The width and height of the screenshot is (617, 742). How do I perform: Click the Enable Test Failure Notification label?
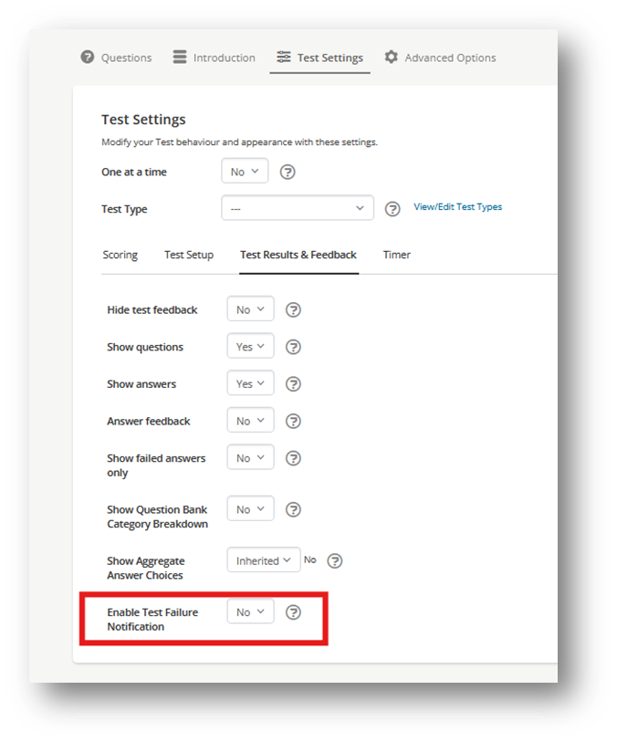[x=152, y=619]
